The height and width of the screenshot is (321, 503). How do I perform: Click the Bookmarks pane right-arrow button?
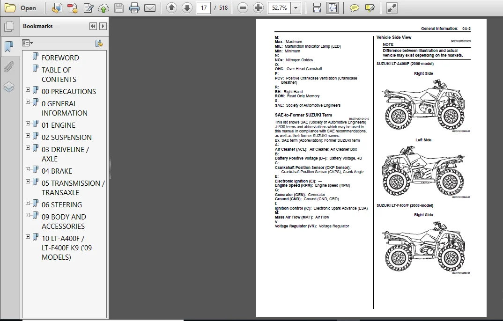click(x=103, y=26)
